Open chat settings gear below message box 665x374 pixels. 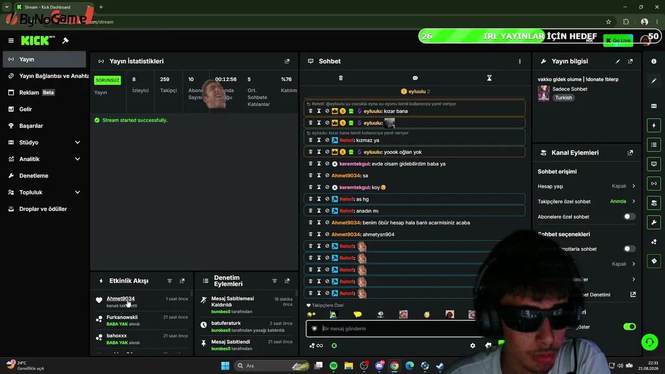(473, 345)
